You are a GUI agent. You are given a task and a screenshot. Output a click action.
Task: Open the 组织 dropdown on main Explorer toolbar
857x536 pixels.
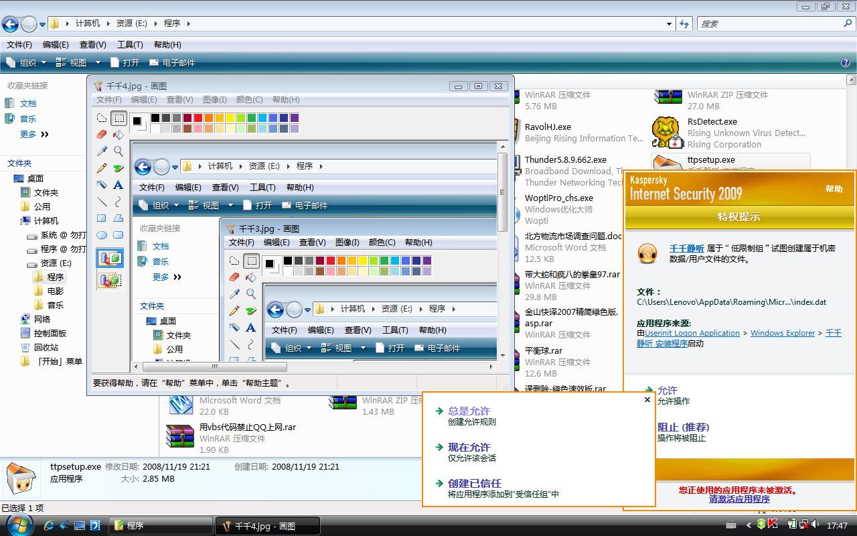pyautogui.click(x=26, y=62)
